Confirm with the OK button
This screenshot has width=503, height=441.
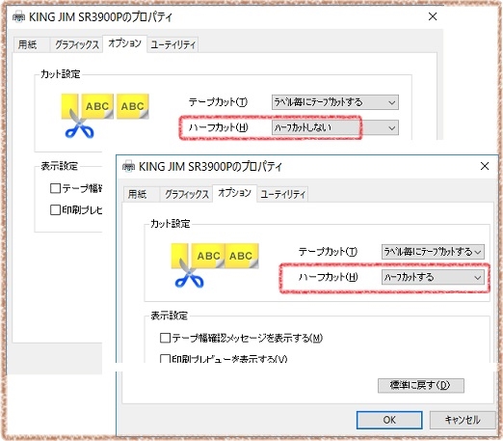pos(389,420)
